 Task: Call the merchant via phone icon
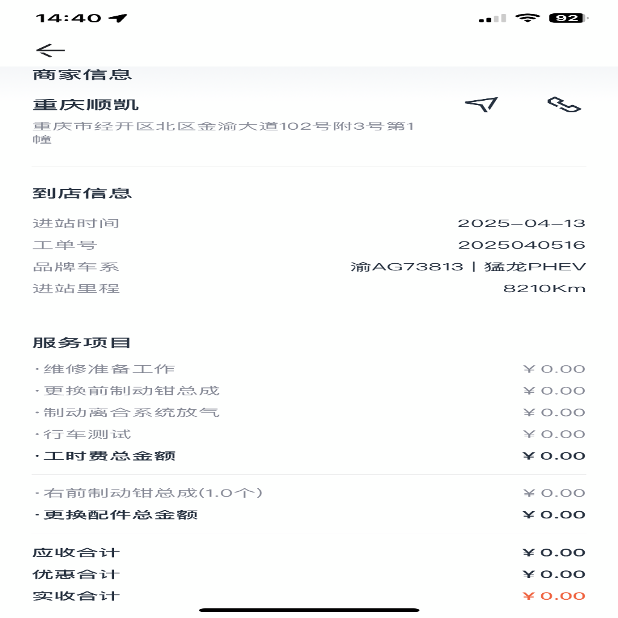(564, 104)
